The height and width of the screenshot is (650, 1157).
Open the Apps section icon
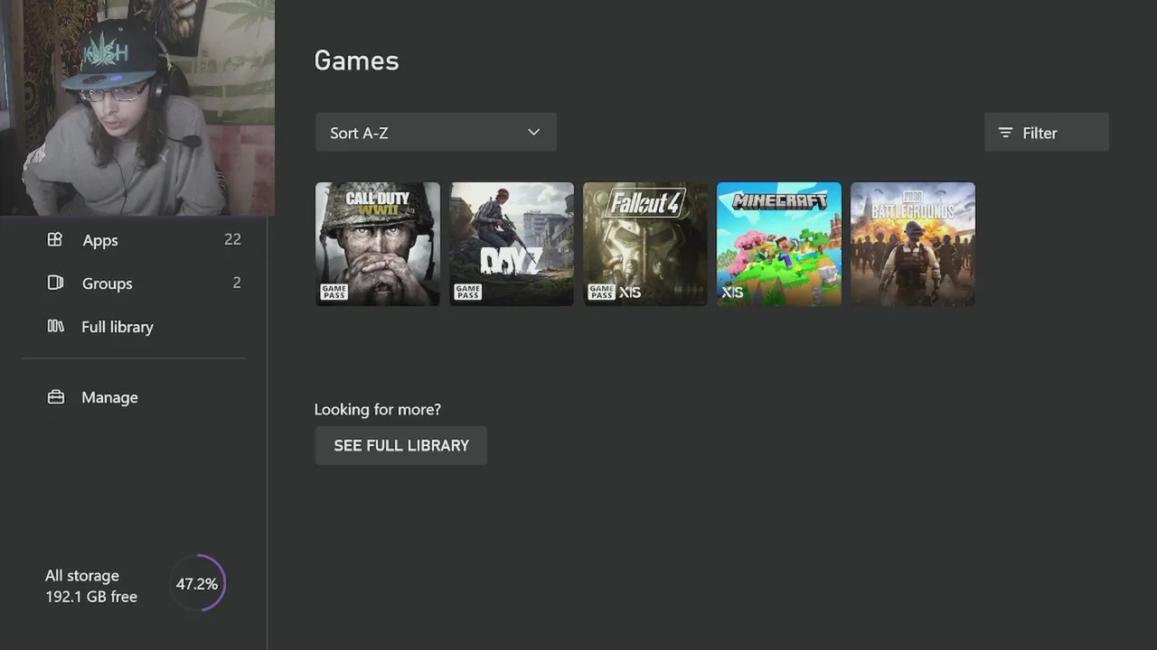click(x=55, y=239)
